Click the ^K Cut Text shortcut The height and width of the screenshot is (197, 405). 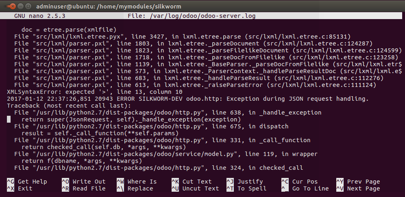point(192,182)
